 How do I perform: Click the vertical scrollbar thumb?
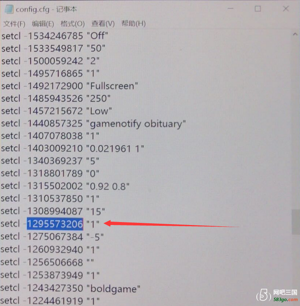pyautogui.click(x=296, y=222)
